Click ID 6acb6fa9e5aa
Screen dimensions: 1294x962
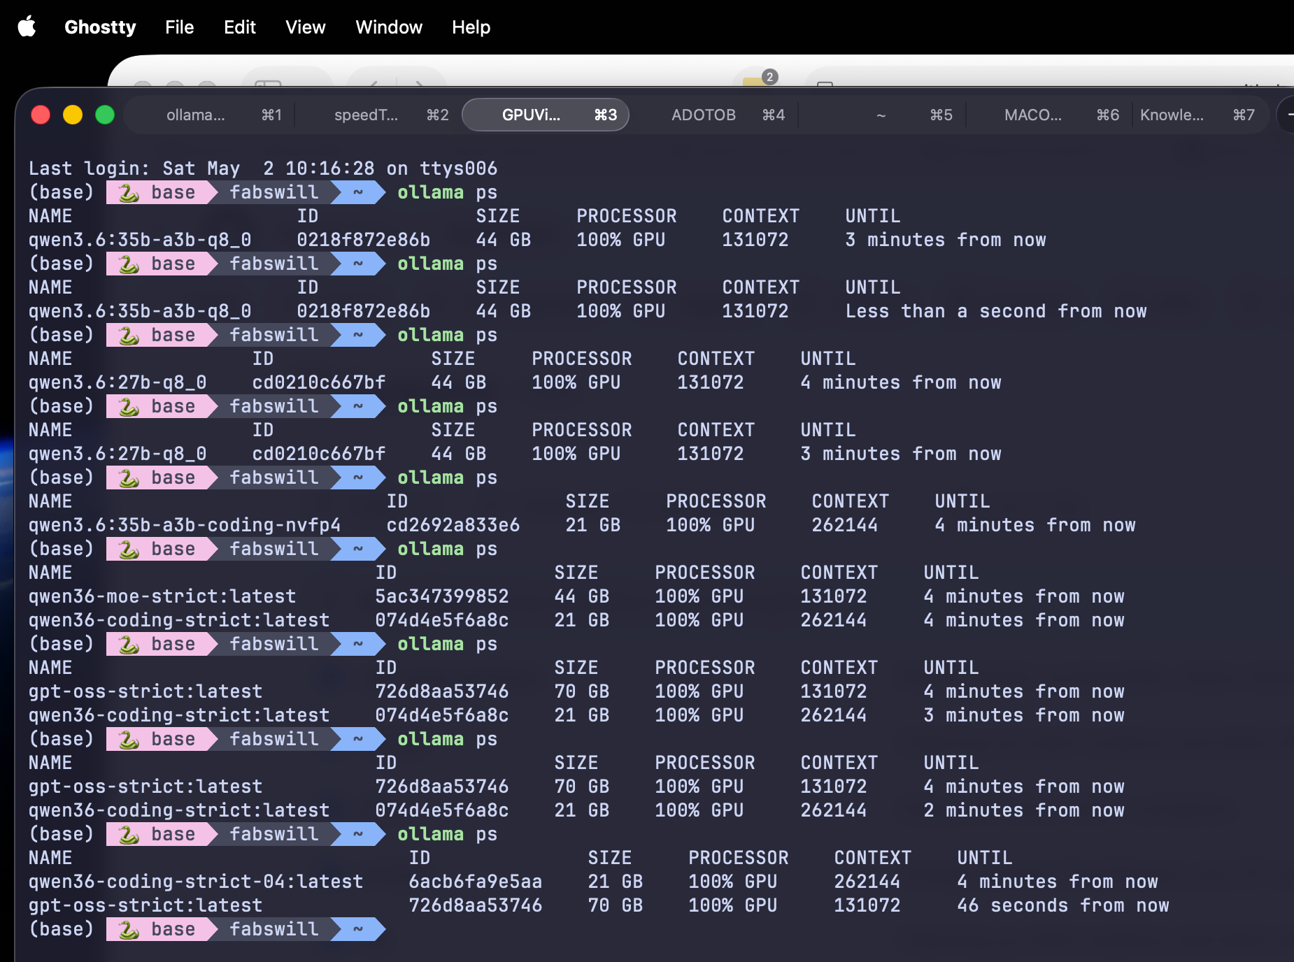pyautogui.click(x=476, y=882)
